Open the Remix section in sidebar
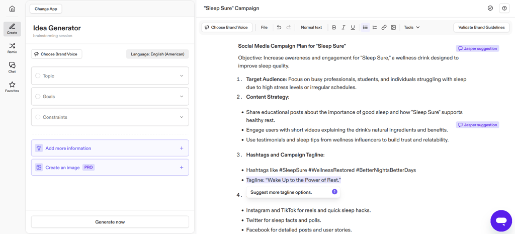Screen dimensions: 515x234 click(x=12, y=48)
